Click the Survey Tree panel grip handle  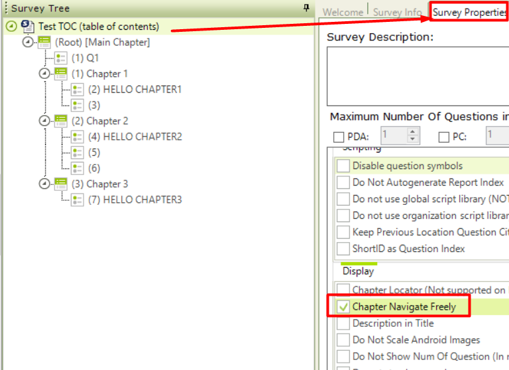6,8
